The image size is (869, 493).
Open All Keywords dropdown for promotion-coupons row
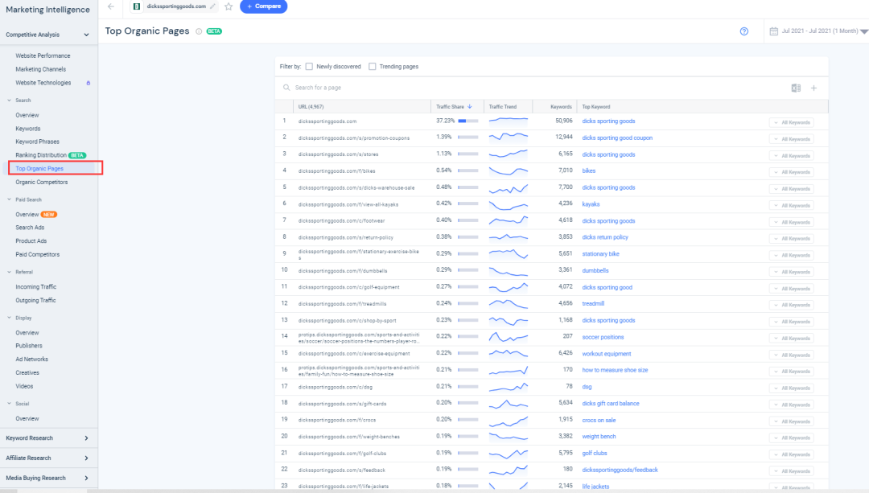point(792,139)
